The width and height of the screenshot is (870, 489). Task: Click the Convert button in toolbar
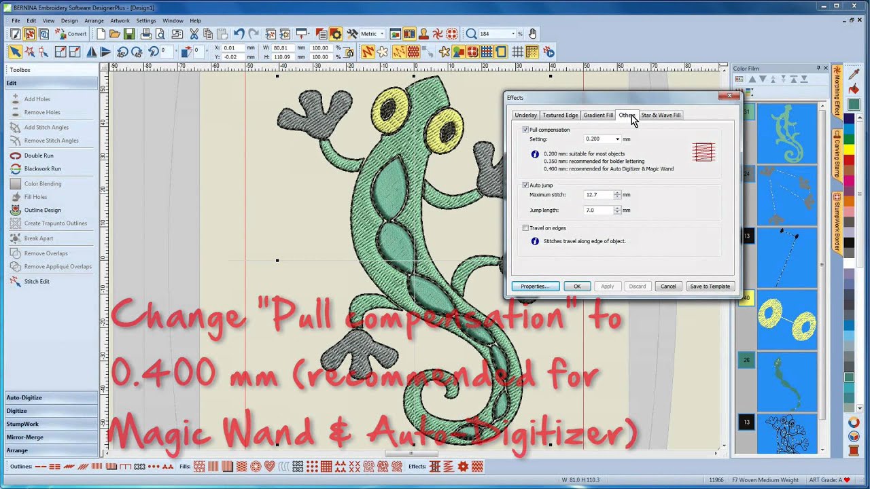click(71, 34)
